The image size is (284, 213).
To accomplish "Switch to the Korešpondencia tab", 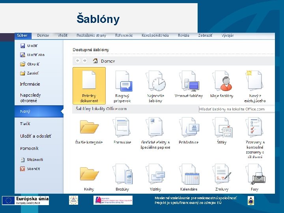I will 155,35.
